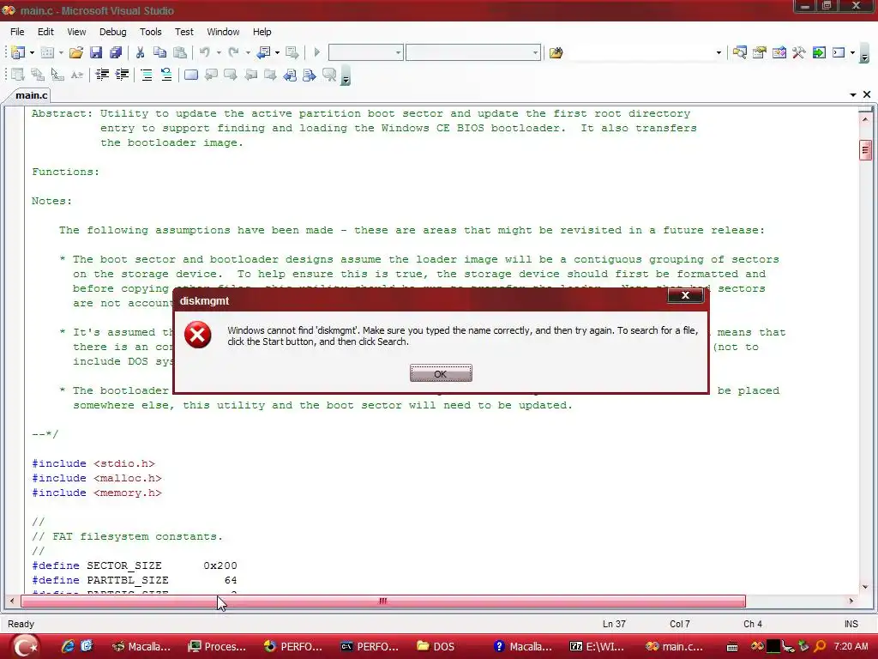Decrease line indent with the toolbar icon
Viewport: 878px width, 659px height.
click(x=102, y=75)
